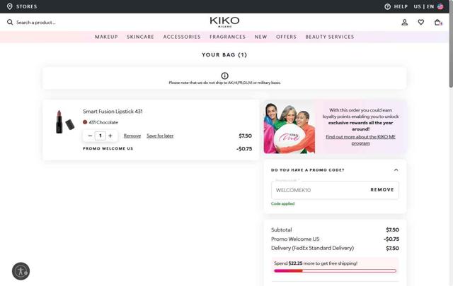453x286 pixels.
Task: Click the 431 Chocolate color swatch
Action: coord(85,122)
